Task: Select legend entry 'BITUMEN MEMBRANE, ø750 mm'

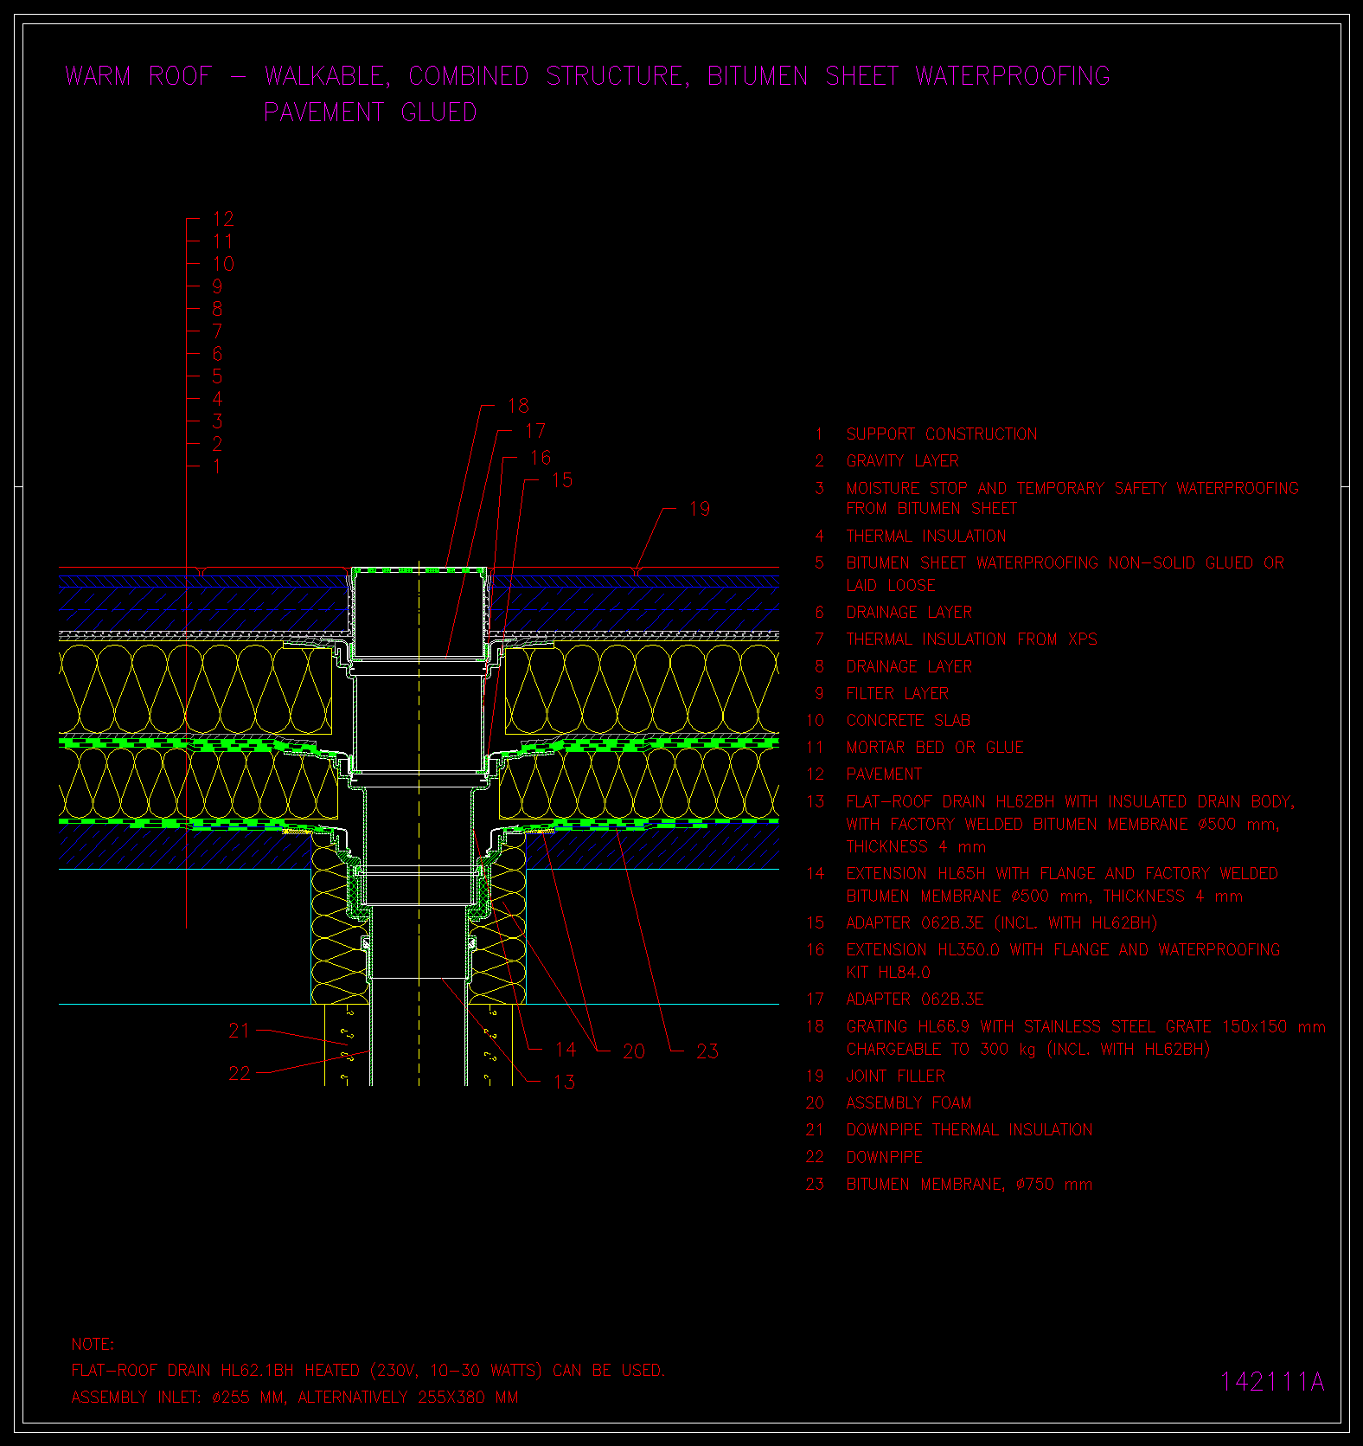Action: coord(969,1185)
